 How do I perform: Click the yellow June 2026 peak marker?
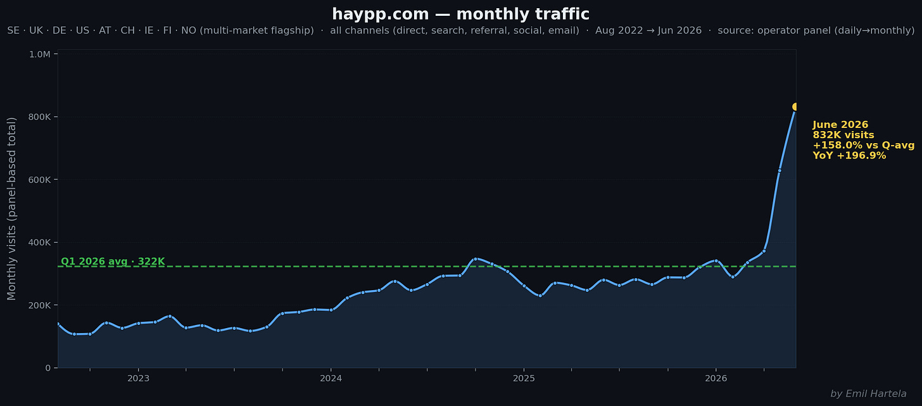[x=795, y=106]
